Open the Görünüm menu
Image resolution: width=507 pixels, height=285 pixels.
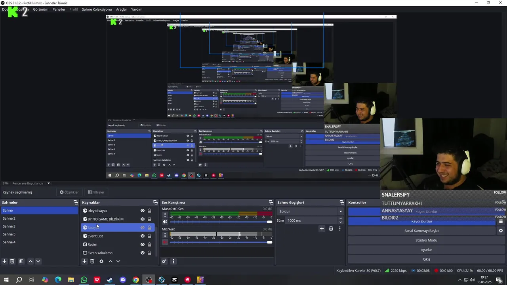coord(40,9)
